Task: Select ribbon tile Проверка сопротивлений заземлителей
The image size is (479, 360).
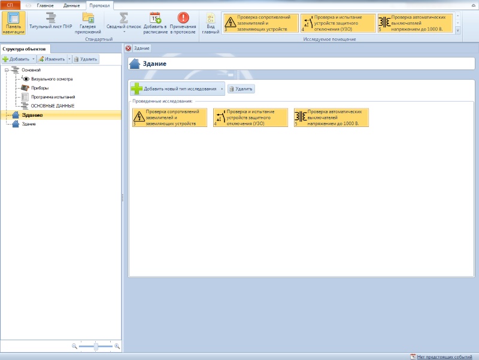Action: pos(260,23)
